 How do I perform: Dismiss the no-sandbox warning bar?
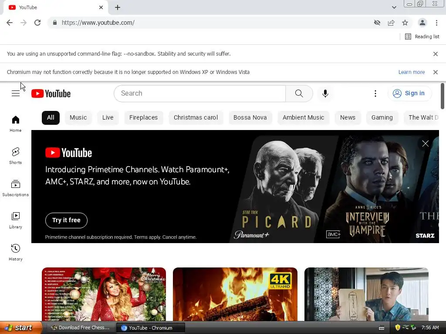436,53
